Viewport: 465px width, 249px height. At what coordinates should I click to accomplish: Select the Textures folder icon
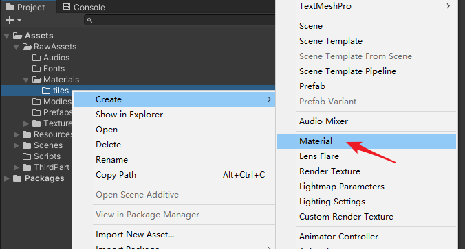pyautogui.click(x=36, y=123)
